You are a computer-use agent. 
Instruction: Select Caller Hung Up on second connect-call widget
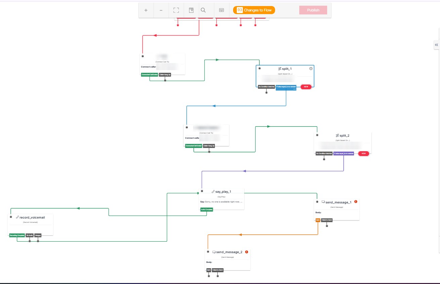pos(209,146)
